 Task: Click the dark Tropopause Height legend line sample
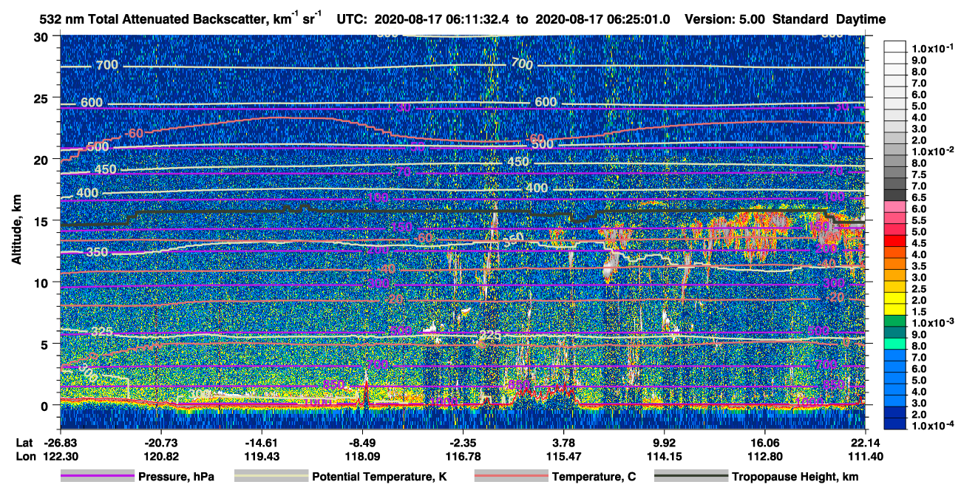pos(690,477)
